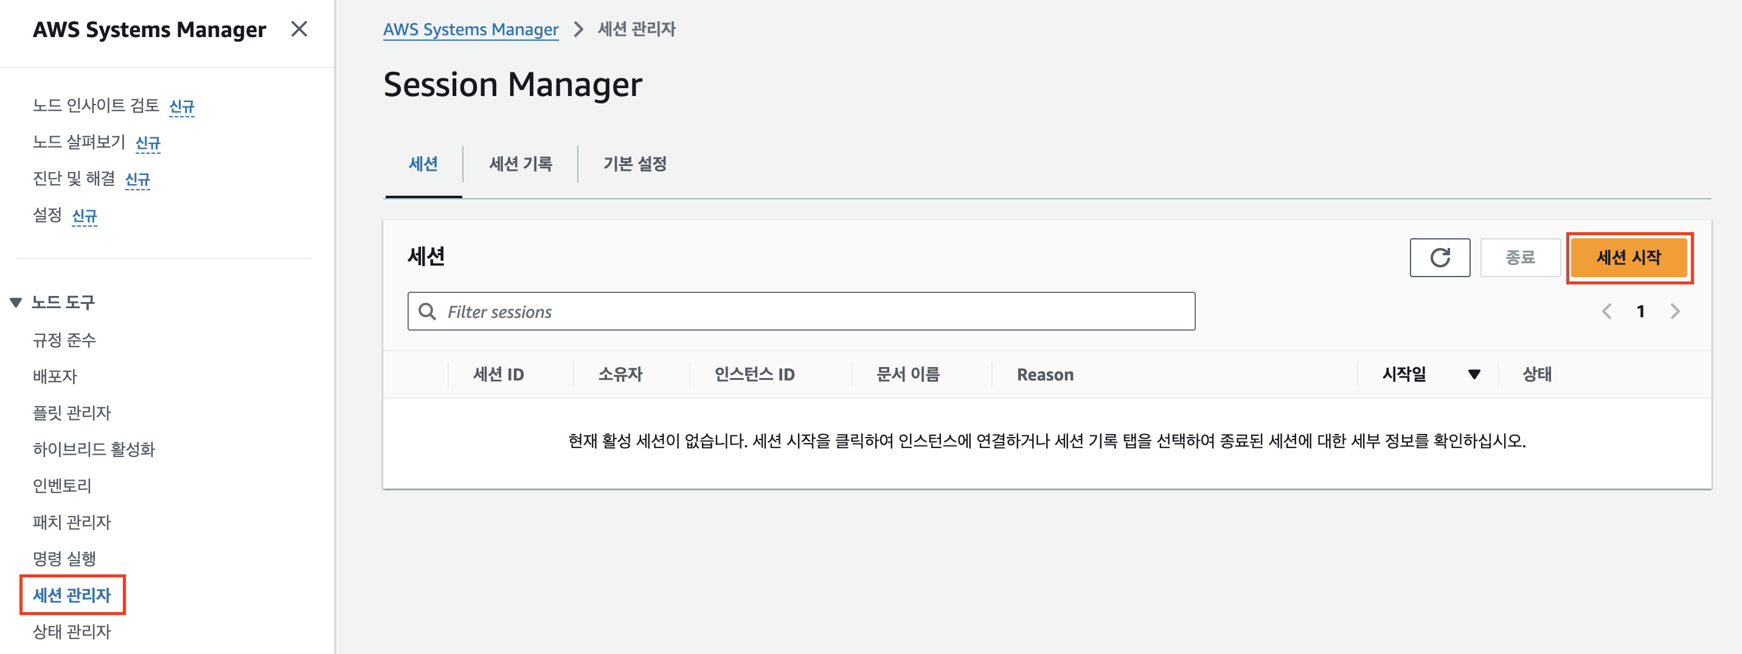This screenshot has height=654, width=1742.
Task: Open 규정 준수 in sidebar
Action: point(64,340)
